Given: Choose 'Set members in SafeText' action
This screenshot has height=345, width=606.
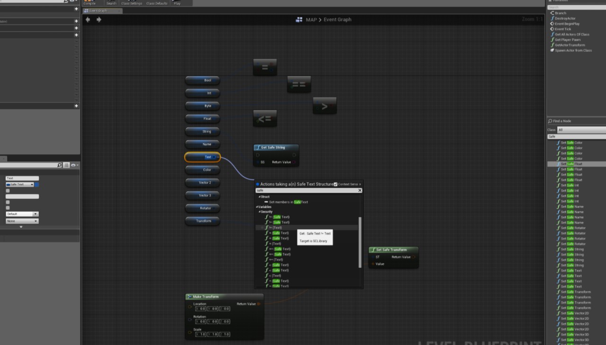Looking at the screenshot, I should 286,202.
